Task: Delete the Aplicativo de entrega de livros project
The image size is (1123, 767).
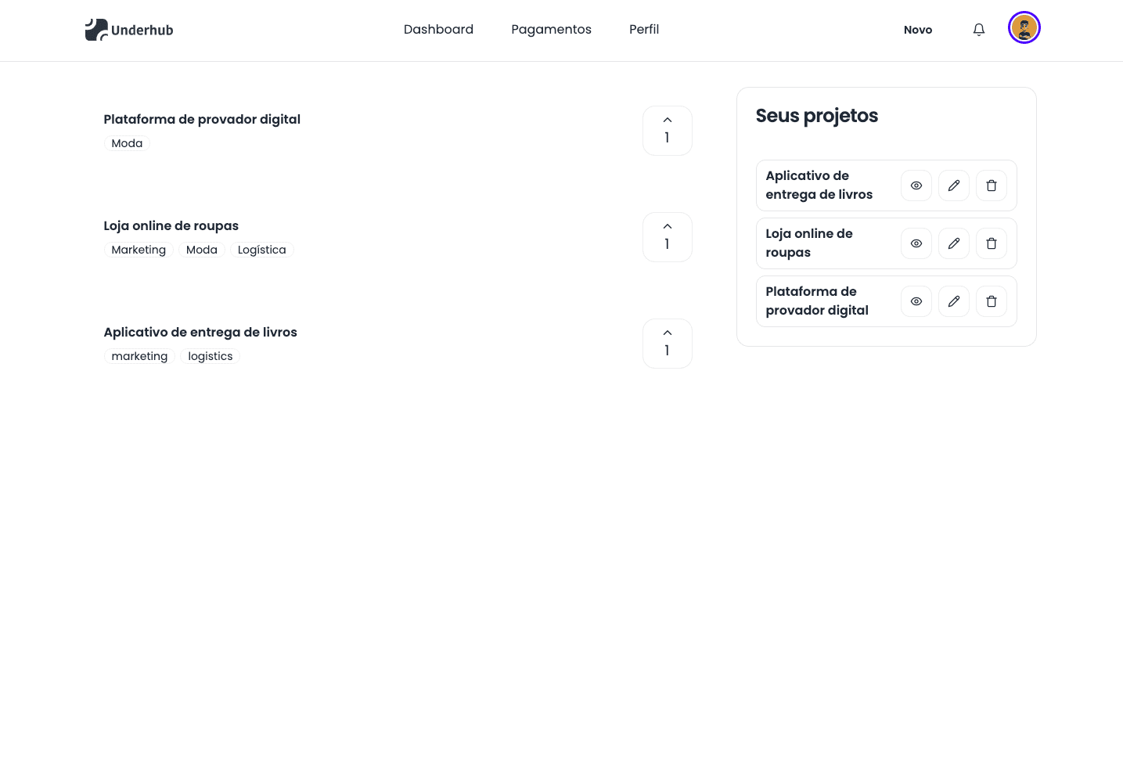Action: tap(991, 185)
